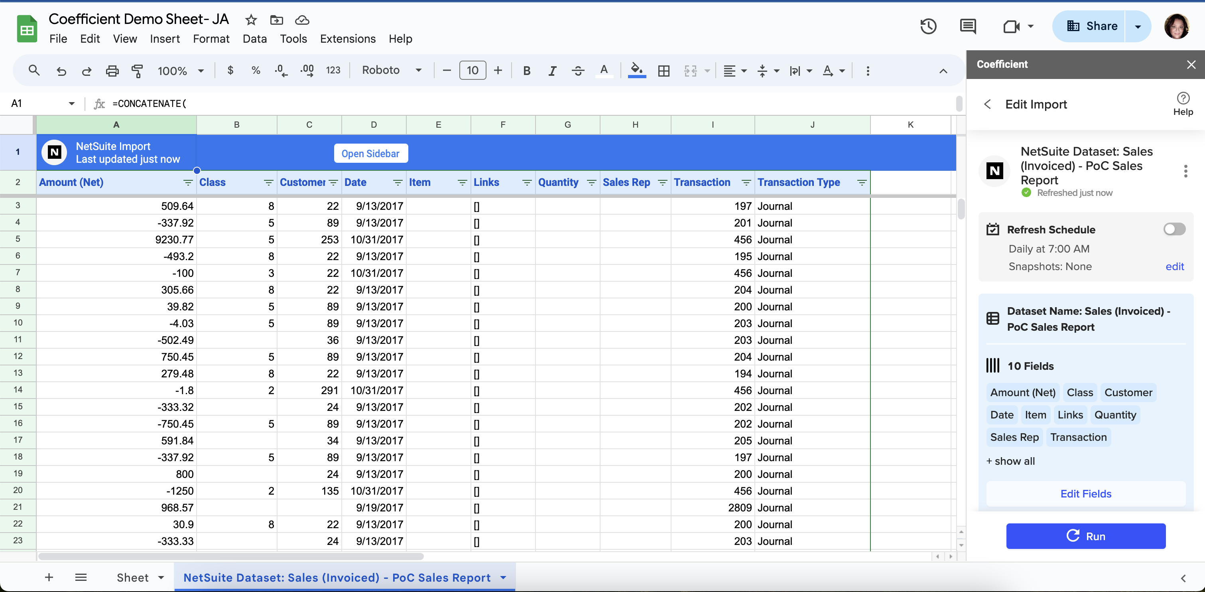The height and width of the screenshot is (592, 1205).
Task: Open more toolbar options
Action: coord(868,71)
